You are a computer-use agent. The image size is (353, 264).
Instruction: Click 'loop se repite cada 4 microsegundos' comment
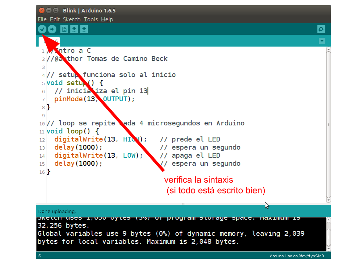pyautogui.click(x=129, y=123)
